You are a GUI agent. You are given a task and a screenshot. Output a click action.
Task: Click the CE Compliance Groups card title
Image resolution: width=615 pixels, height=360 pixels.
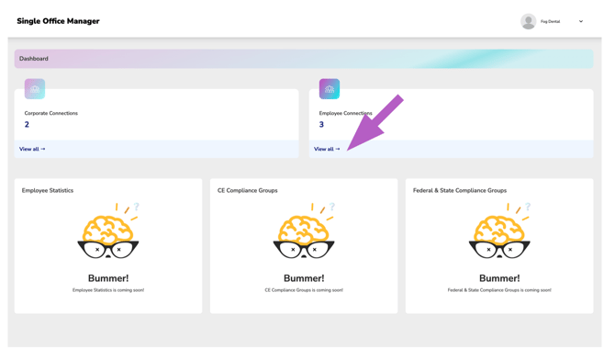tap(248, 190)
